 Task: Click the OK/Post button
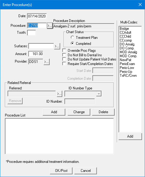61,171
